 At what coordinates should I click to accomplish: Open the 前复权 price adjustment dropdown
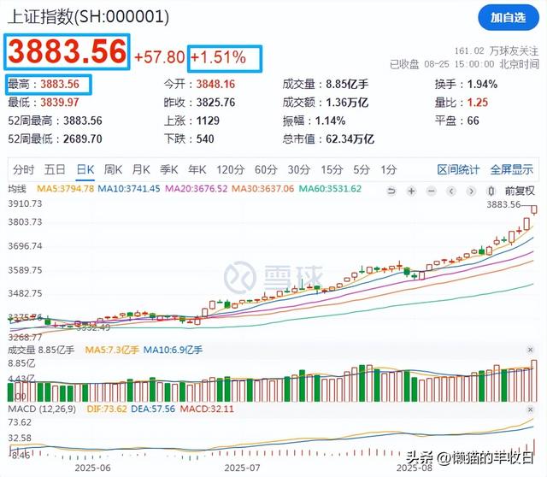click(x=520, y=191)
